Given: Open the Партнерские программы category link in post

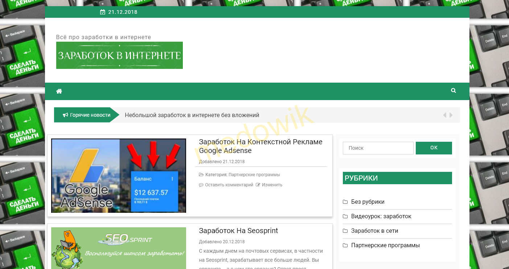Looking at the screenshot, I should 254,175.
